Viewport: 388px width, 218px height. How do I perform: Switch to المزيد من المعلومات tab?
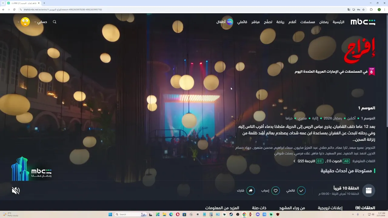click(x=222, y=208)
